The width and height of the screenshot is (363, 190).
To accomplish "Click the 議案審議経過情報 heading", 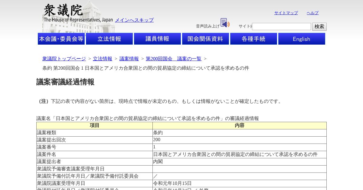I will click(x=65, y=82).
